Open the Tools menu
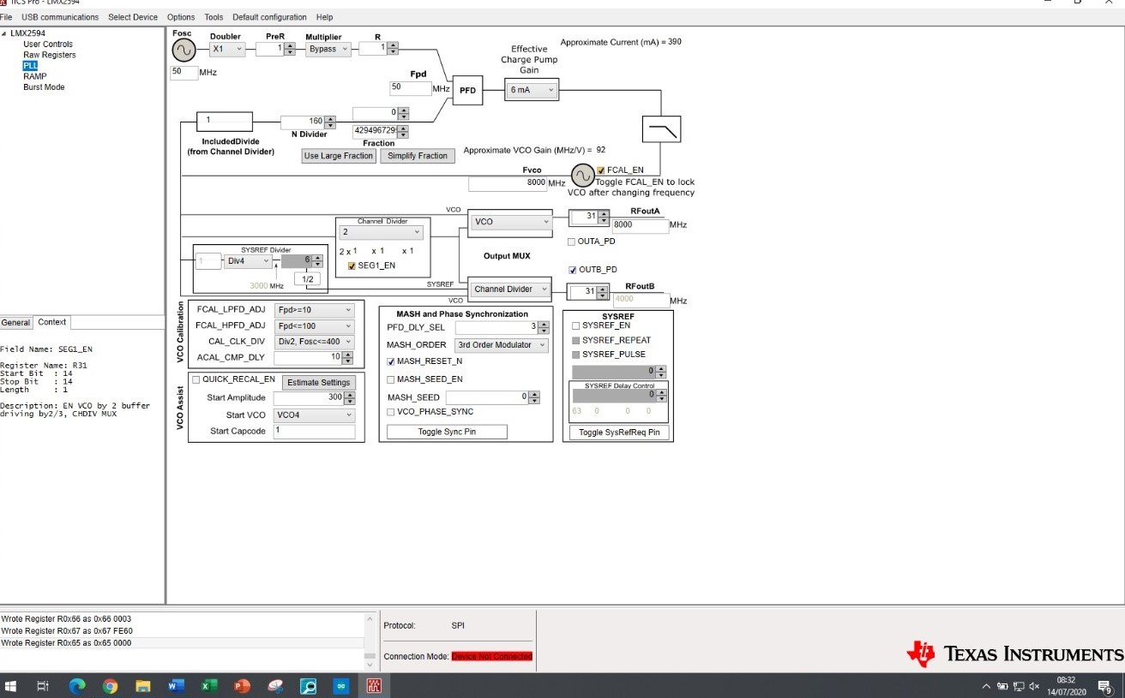 pyautogui.click(x=214, y=17)
